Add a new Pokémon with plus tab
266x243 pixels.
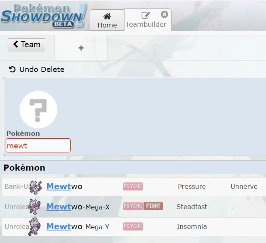point(81,48)
